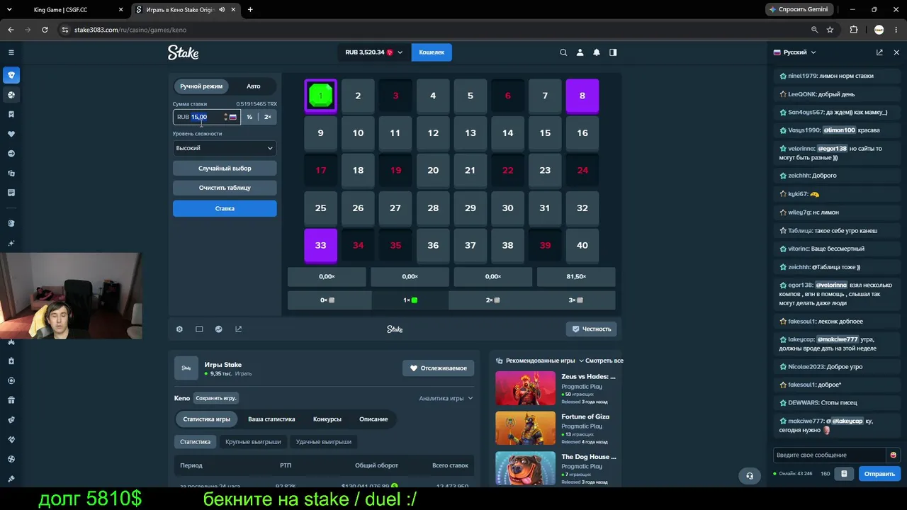Open game settings gear icon

click(179, 329)
